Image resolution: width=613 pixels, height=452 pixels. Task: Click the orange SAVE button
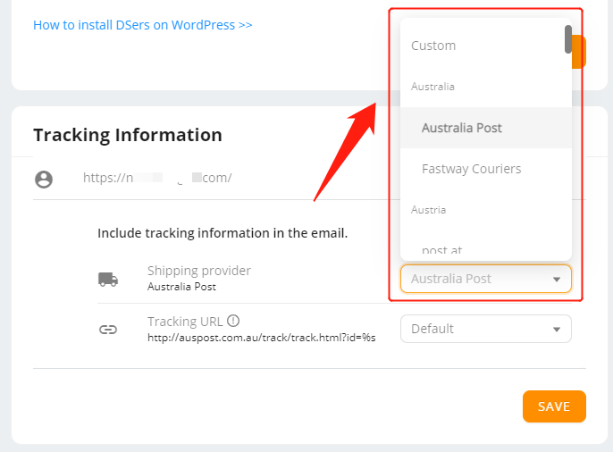point(554,406)
